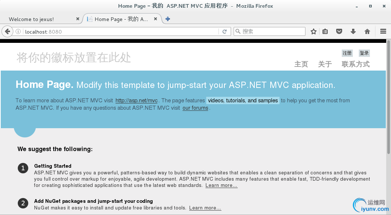Click Add NuGet packages heading
391x215 pixels.
pyautogui.click(x=94, y=201)
